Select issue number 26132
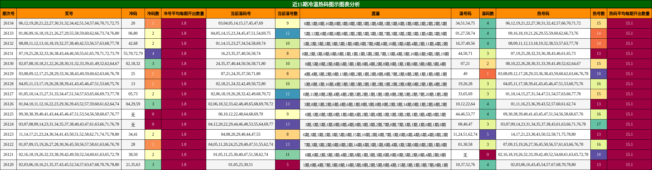Screen dimensions: 652x170 (x=8, y=44)
